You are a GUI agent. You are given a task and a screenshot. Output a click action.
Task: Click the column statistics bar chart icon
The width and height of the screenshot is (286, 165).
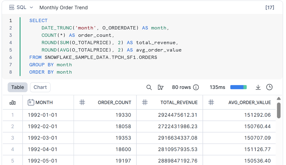point(13,103)
